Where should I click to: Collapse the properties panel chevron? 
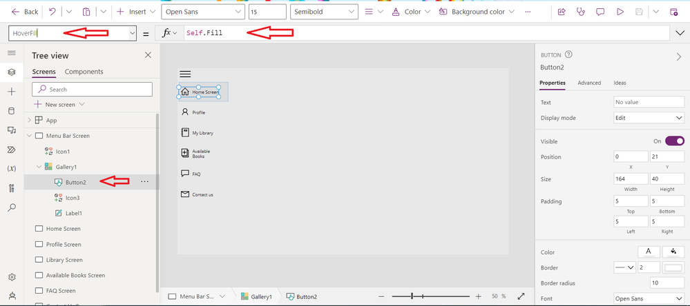678,57
